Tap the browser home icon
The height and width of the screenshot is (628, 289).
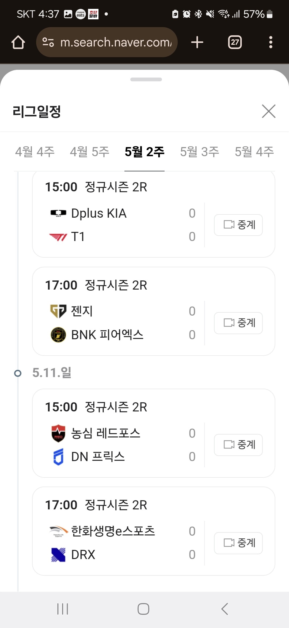18,42
